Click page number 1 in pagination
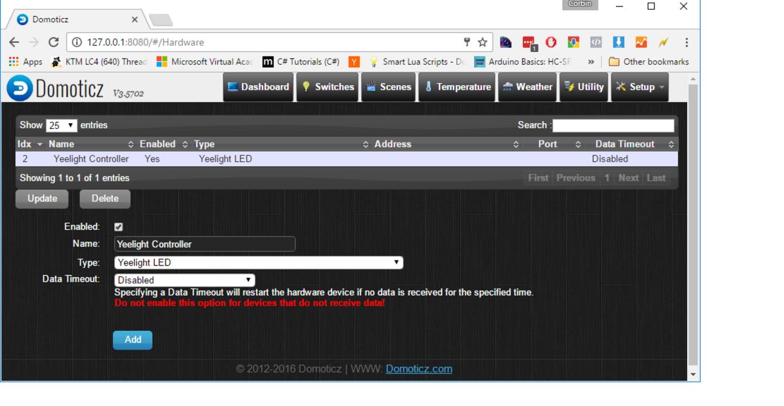This screenshot has height=406, width=784. tap(607, 178)
